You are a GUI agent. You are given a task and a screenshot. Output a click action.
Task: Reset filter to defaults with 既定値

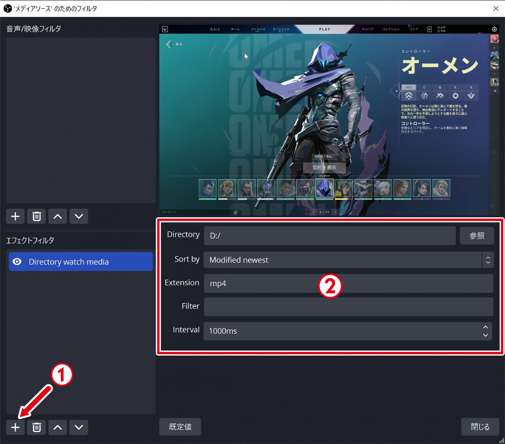click(x=180, y=427)
